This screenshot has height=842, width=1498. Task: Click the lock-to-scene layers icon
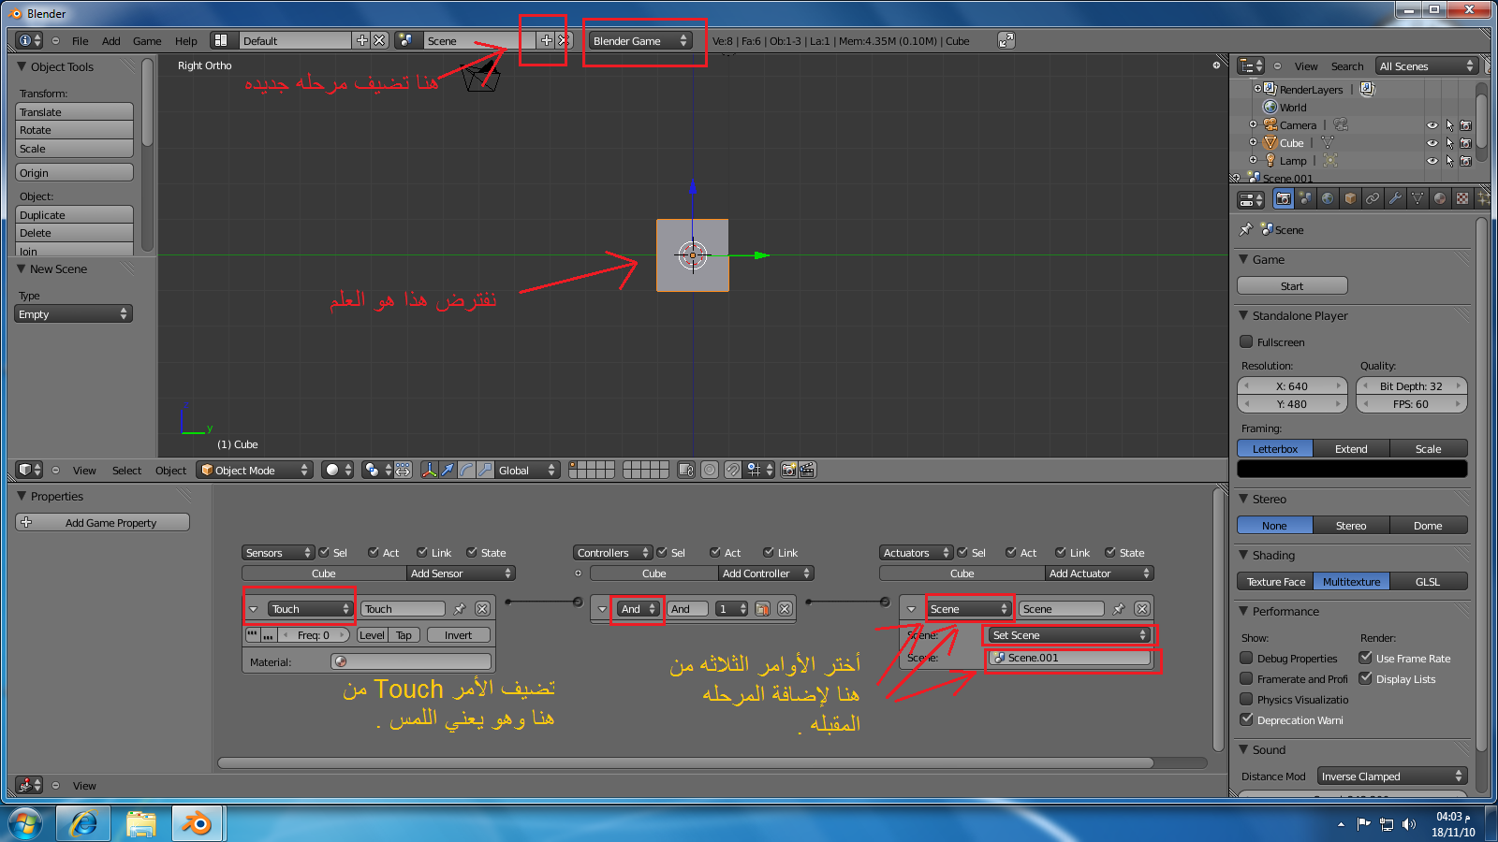coord(686,470)
